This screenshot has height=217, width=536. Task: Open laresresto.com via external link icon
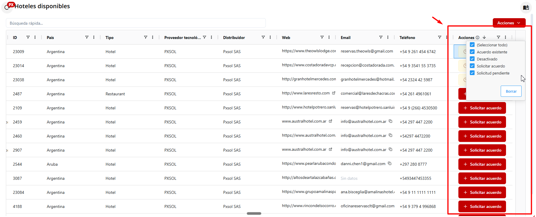click(334, 93)
